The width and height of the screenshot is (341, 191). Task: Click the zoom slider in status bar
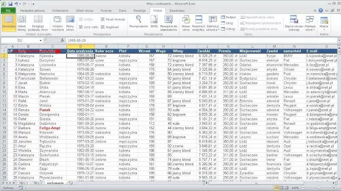[318, 188]
